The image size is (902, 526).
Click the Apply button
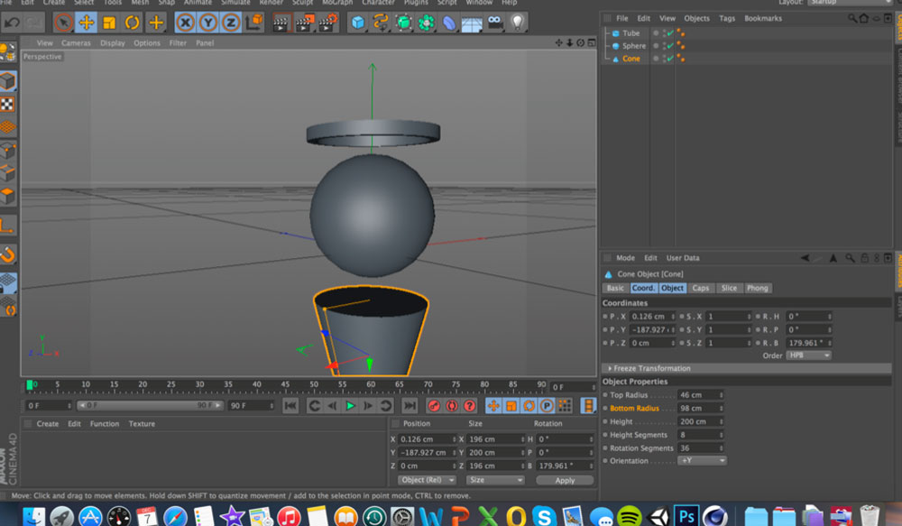(565, 480)
